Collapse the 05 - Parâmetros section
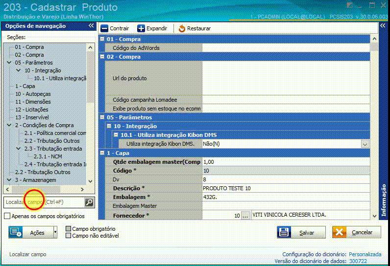Viewport: 390px width, 266px height. pyautogui.click(x=102, y=117)
